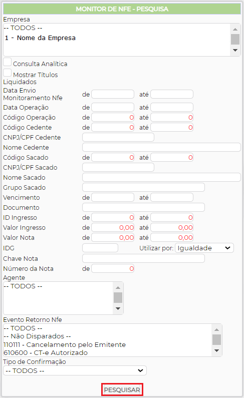Click Empresa list scroll up arrow
This screenshot has height=398, width=244.
[235, 29]
